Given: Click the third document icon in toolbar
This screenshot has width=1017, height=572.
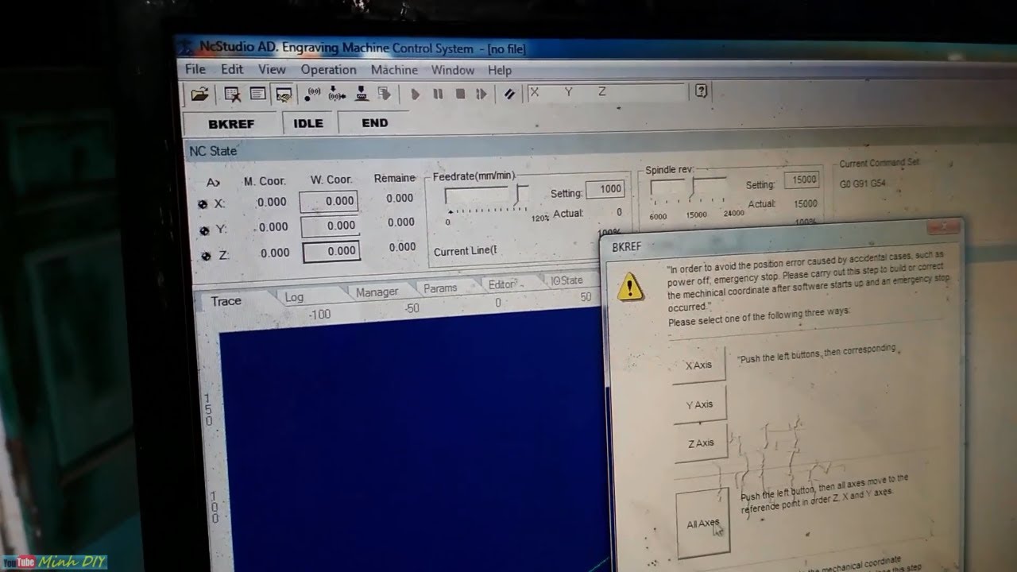Looking at the screenshot, I should pos(284,95).
